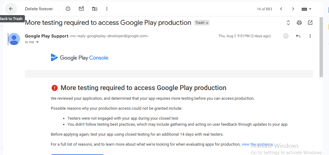
Task: Report this email as spam
Action: pyautogui.click(x=68, y=9)
